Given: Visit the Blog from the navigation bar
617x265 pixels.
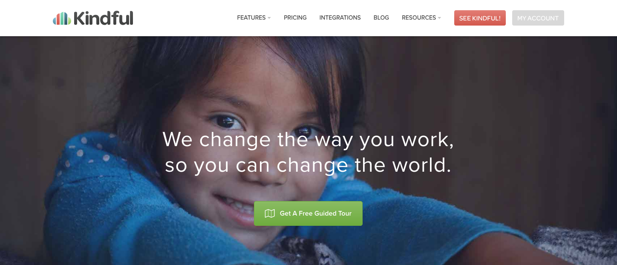Looking at the screenshot, I should [381, 18].
